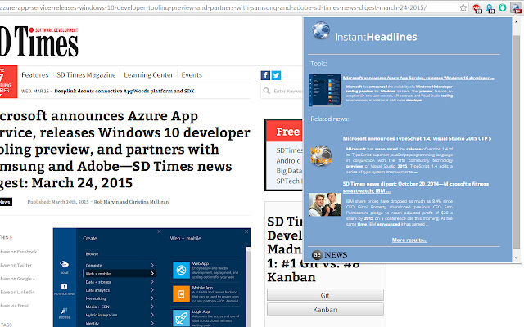524x327 pixels.
Task: Click Web App icon in Azure screenshot
Action: (181, 270)
